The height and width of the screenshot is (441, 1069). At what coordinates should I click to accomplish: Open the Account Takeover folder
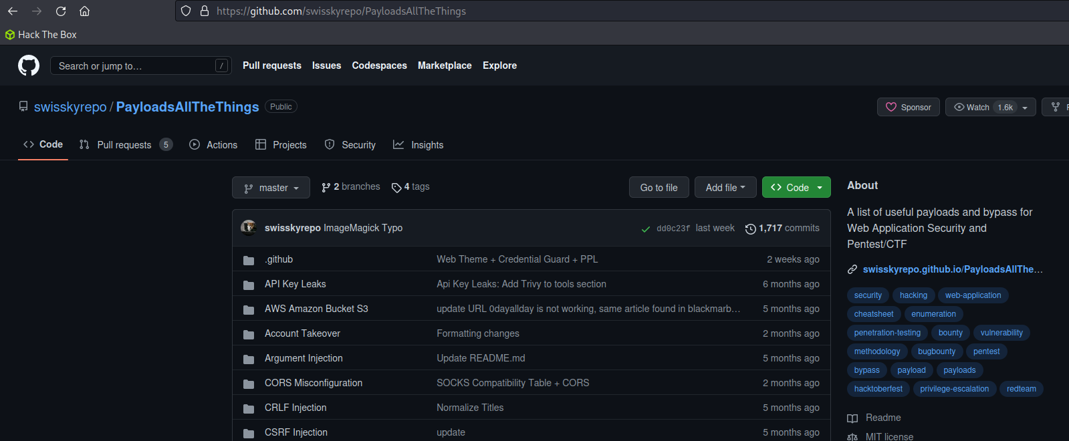[302, 333]
